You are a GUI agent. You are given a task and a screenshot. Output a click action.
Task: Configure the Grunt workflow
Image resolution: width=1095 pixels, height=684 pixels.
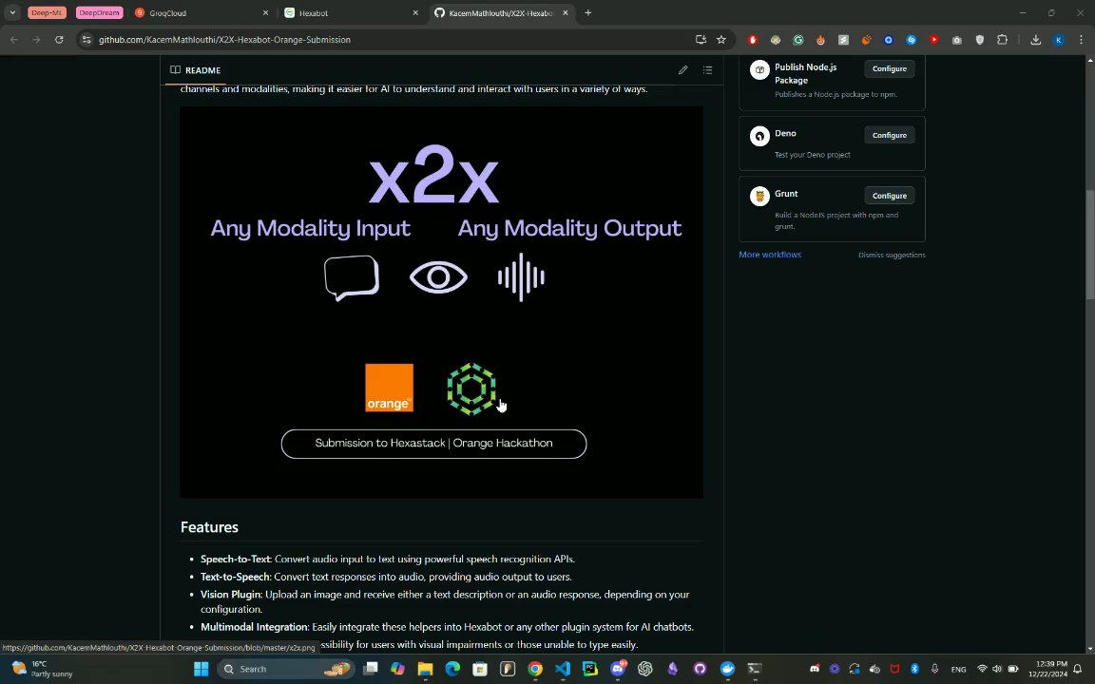coord(889,196)
